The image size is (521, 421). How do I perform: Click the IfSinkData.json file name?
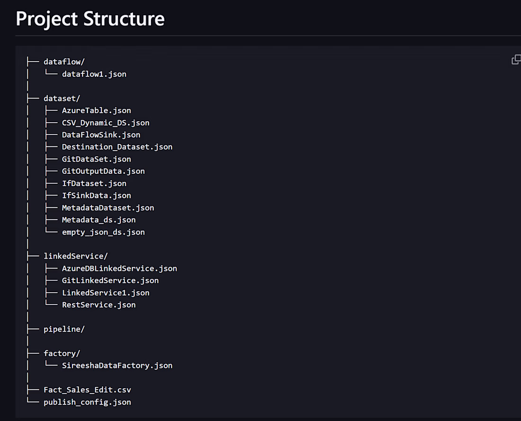96,196
